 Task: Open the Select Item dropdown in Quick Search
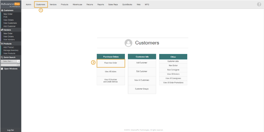tap(10, 61)
